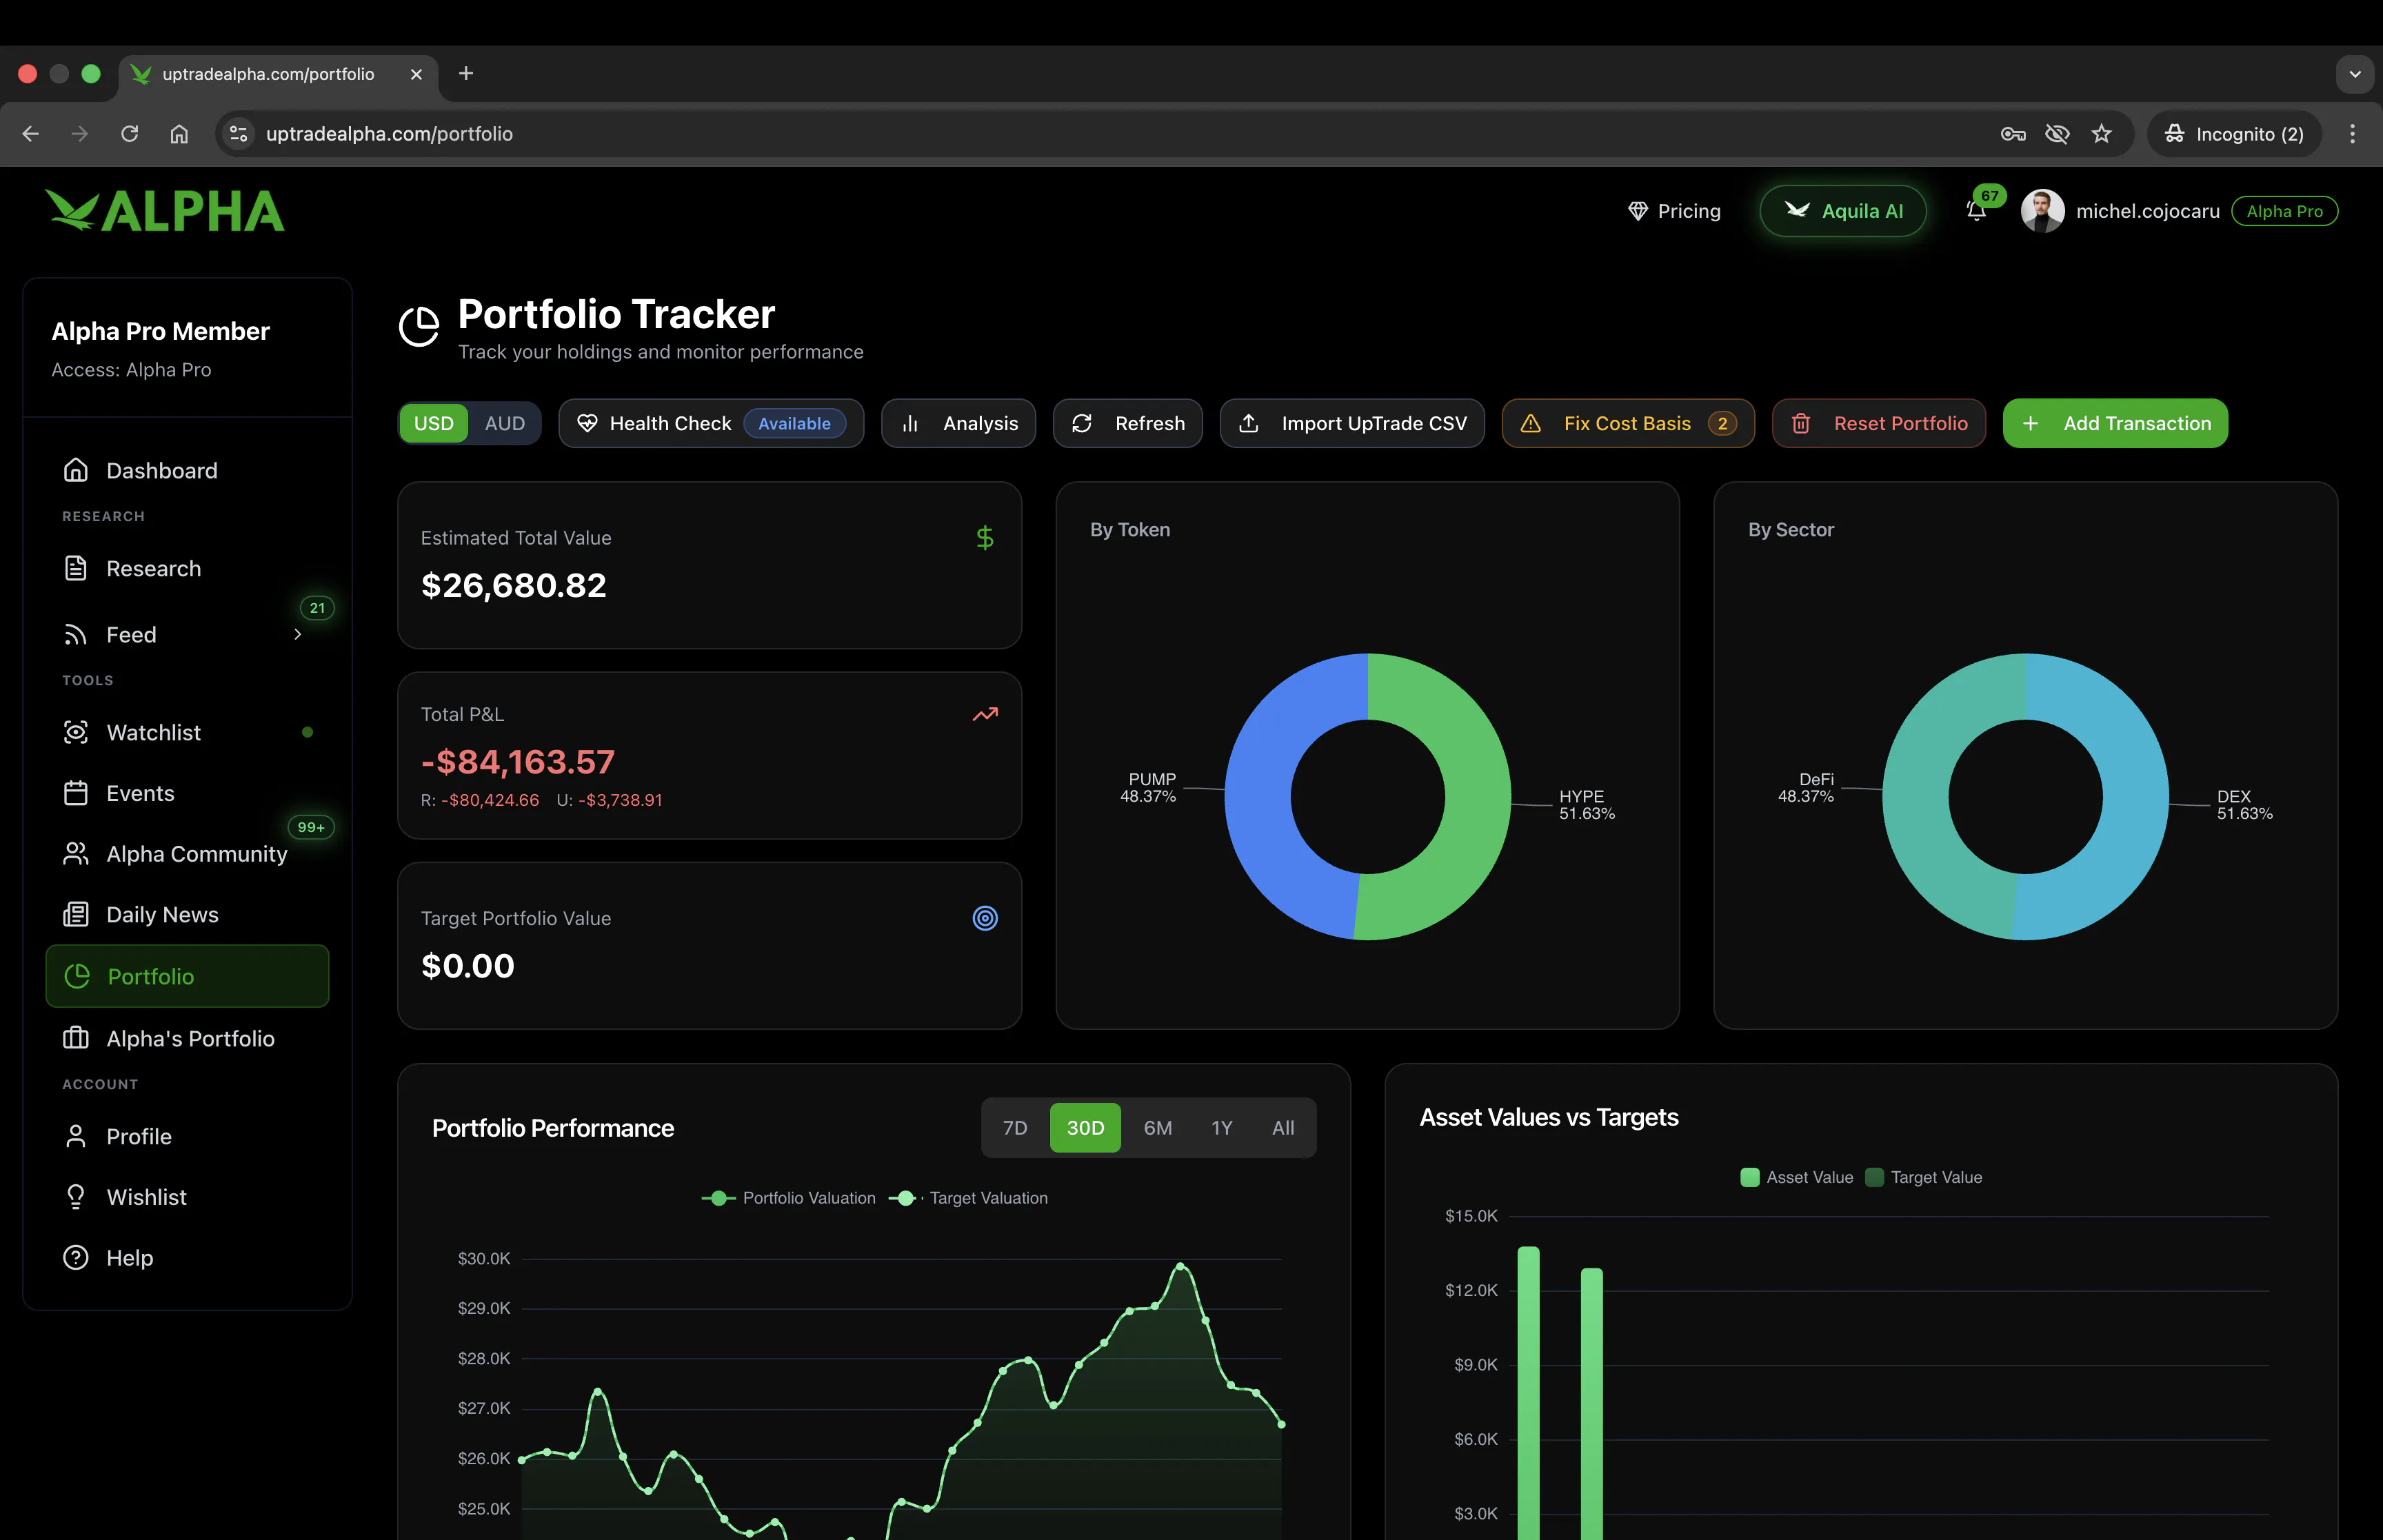The width and height of the screenshot is (2383, 1540).
Task: Click the Fix Cost Basis warning icon
Action: tap(1531, 424)
